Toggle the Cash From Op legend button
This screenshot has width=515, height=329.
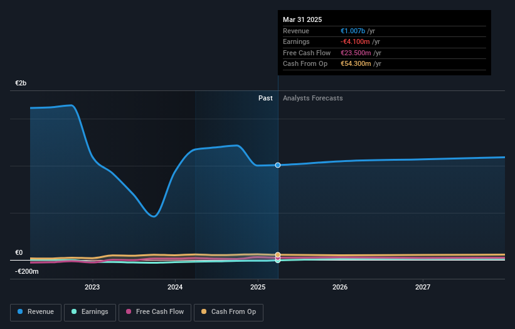tap(228, 312)
